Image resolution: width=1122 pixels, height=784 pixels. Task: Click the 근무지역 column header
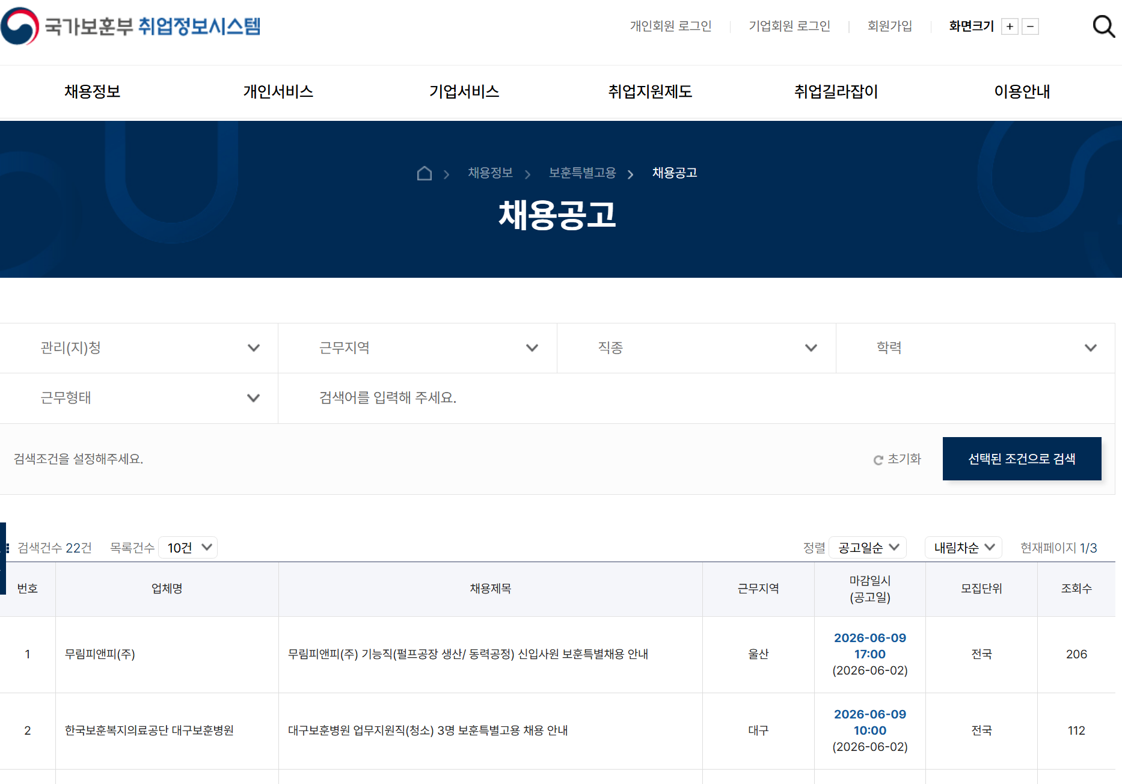click(758, 589)
